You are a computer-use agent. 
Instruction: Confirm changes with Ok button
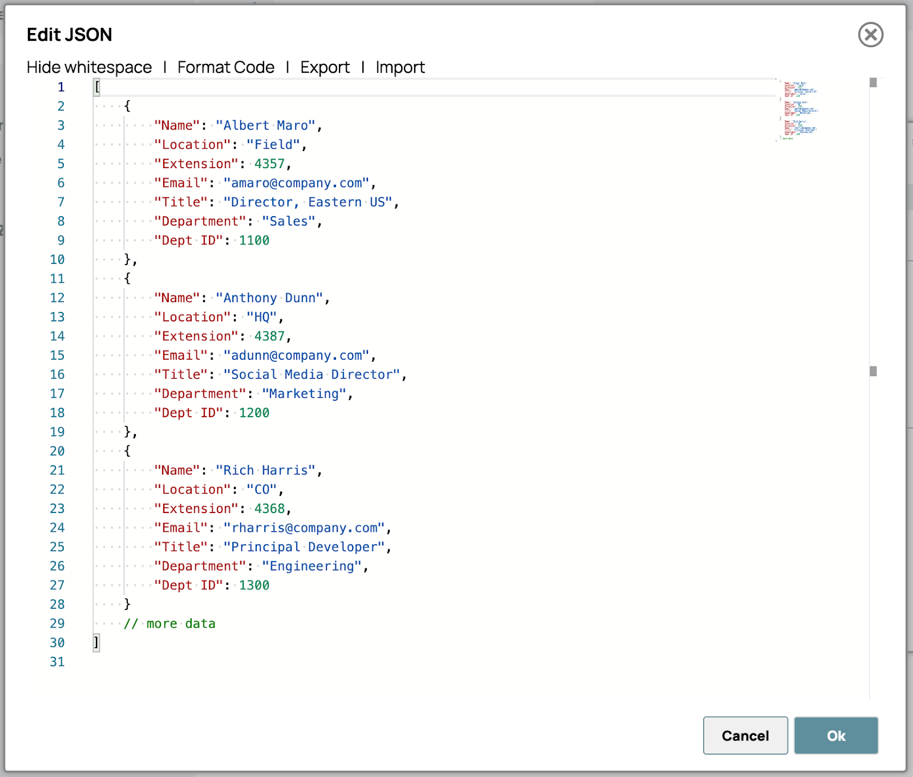pos(835,735)
